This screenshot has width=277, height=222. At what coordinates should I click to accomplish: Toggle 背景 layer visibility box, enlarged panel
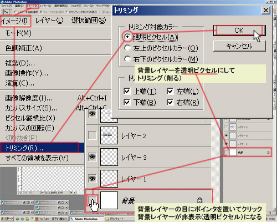coord(92,200)
